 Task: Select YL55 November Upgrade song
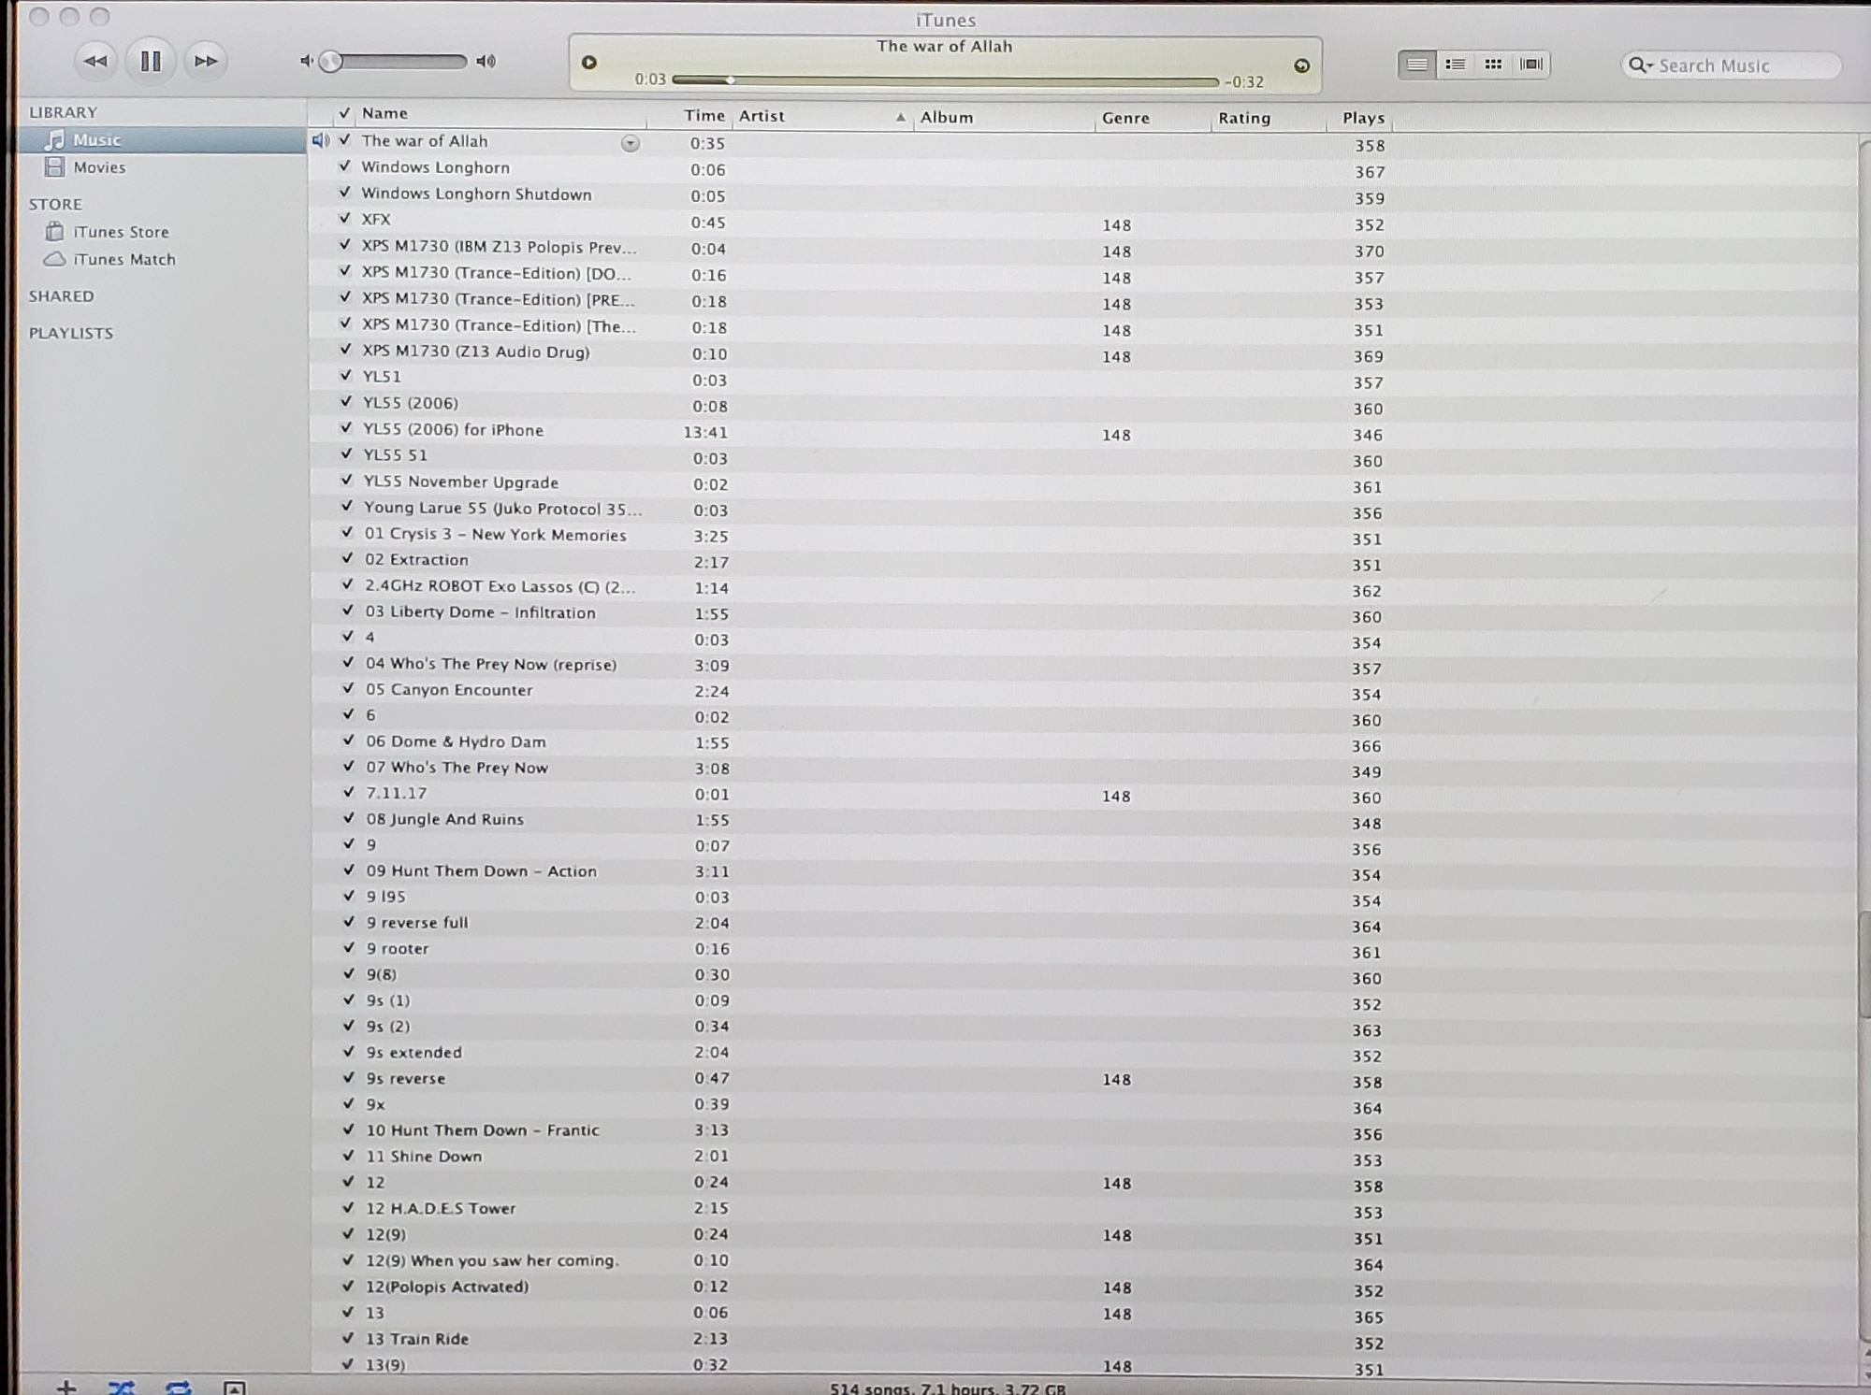(x=461, y=482)
